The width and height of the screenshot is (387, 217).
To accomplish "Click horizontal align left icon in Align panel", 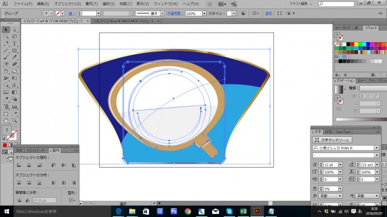I will tap(19, 165).
